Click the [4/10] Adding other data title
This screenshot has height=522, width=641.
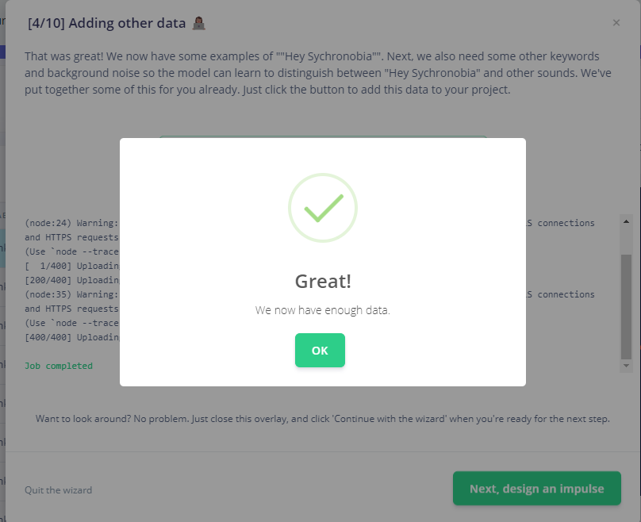tap(106, 23)
